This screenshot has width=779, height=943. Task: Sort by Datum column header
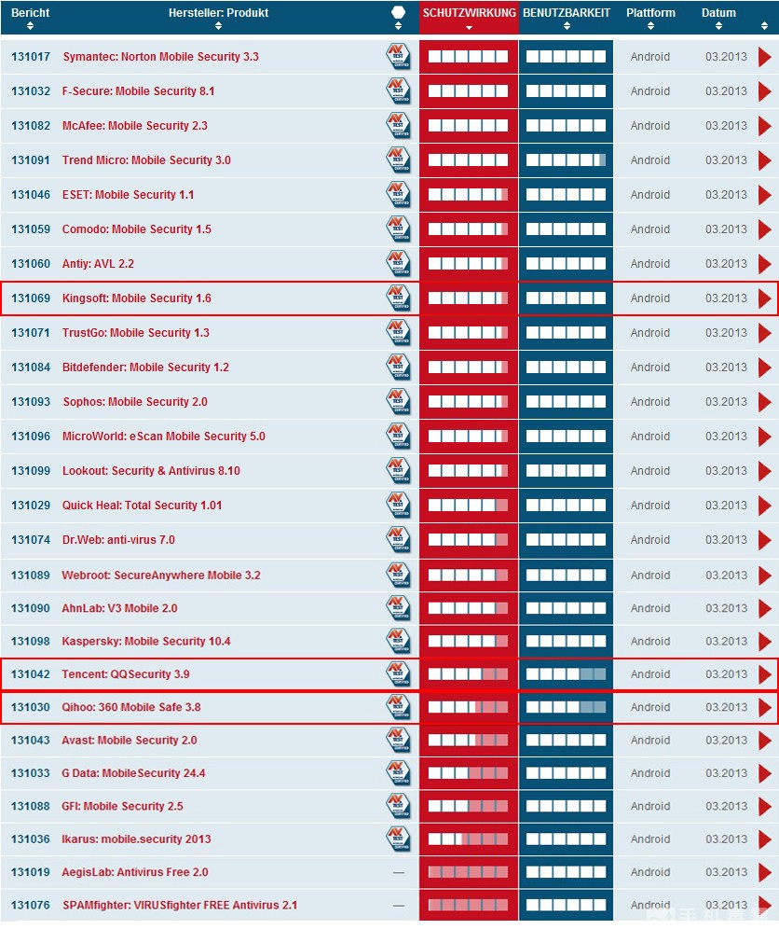pos(718,18)
